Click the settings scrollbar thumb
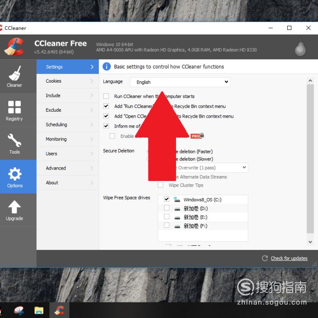 point(310,159)
